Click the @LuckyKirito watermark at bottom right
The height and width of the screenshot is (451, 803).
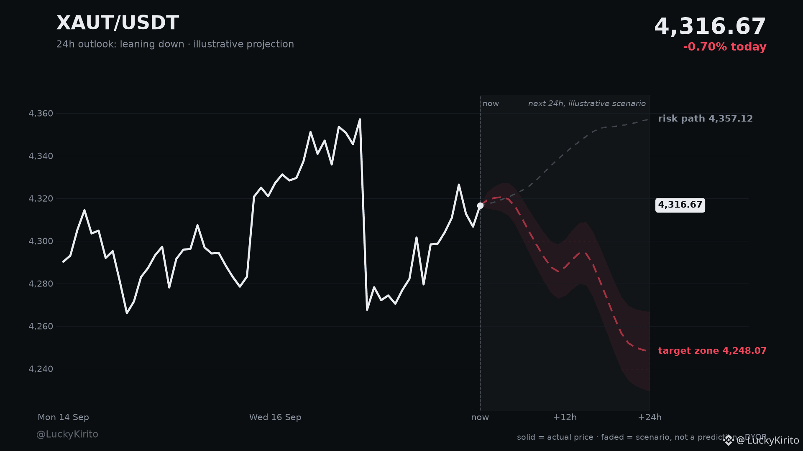(x=767, y=441)
